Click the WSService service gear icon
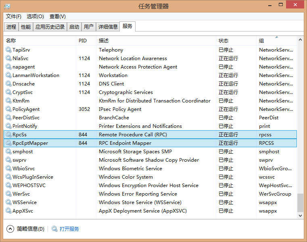This screenshot has height=242, width=307. tap(8, 202)
